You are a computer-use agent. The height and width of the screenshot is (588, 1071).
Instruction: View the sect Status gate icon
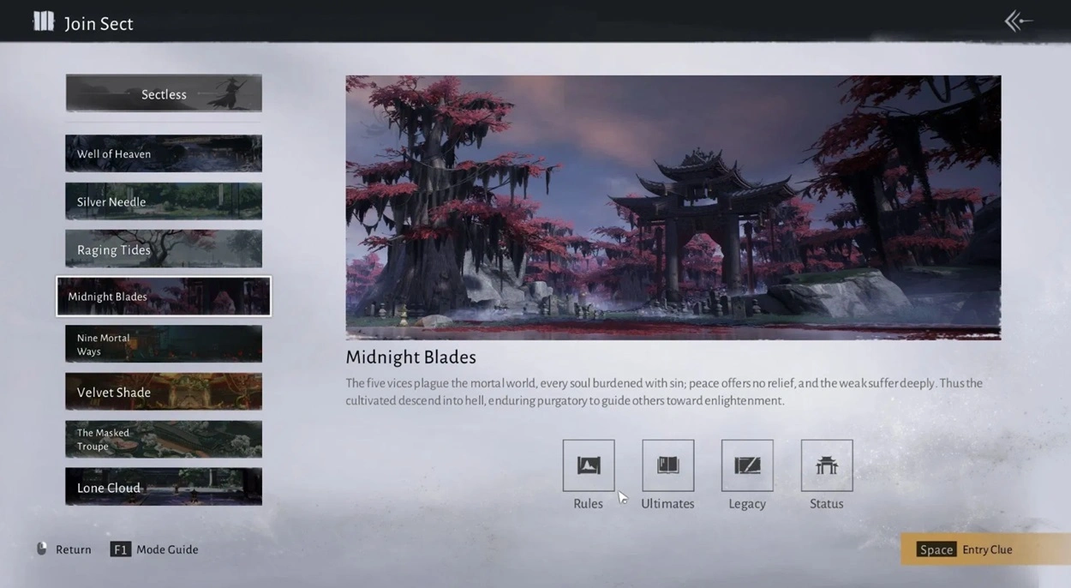tap(826, 465)
